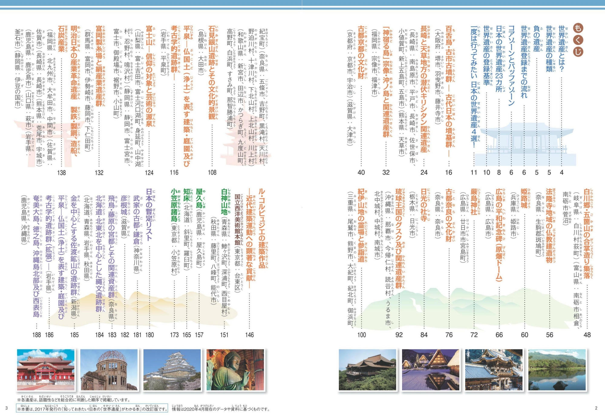Image resolution: width=605 pixels, height=419 pixels.
Task: Click page number 48
Action: 587,335
